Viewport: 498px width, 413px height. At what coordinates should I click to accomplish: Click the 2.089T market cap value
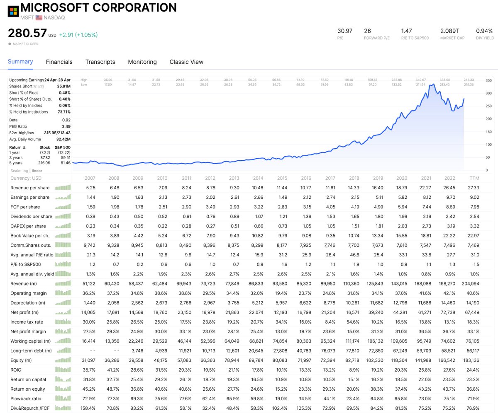tap(450, 31)
